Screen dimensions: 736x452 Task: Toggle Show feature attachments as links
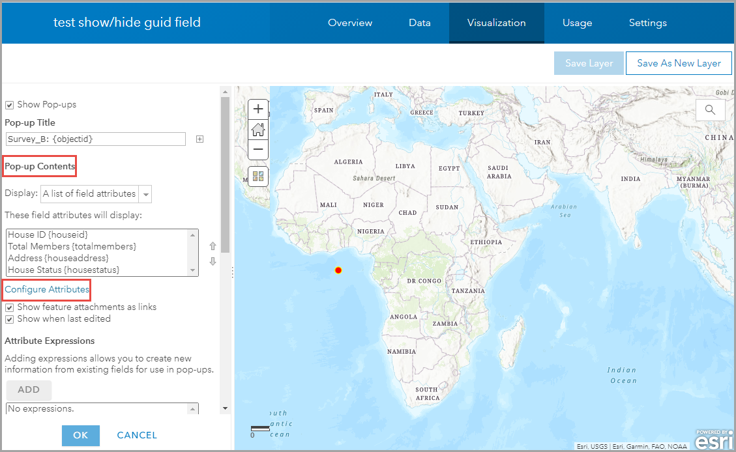(x=9, y=307)
